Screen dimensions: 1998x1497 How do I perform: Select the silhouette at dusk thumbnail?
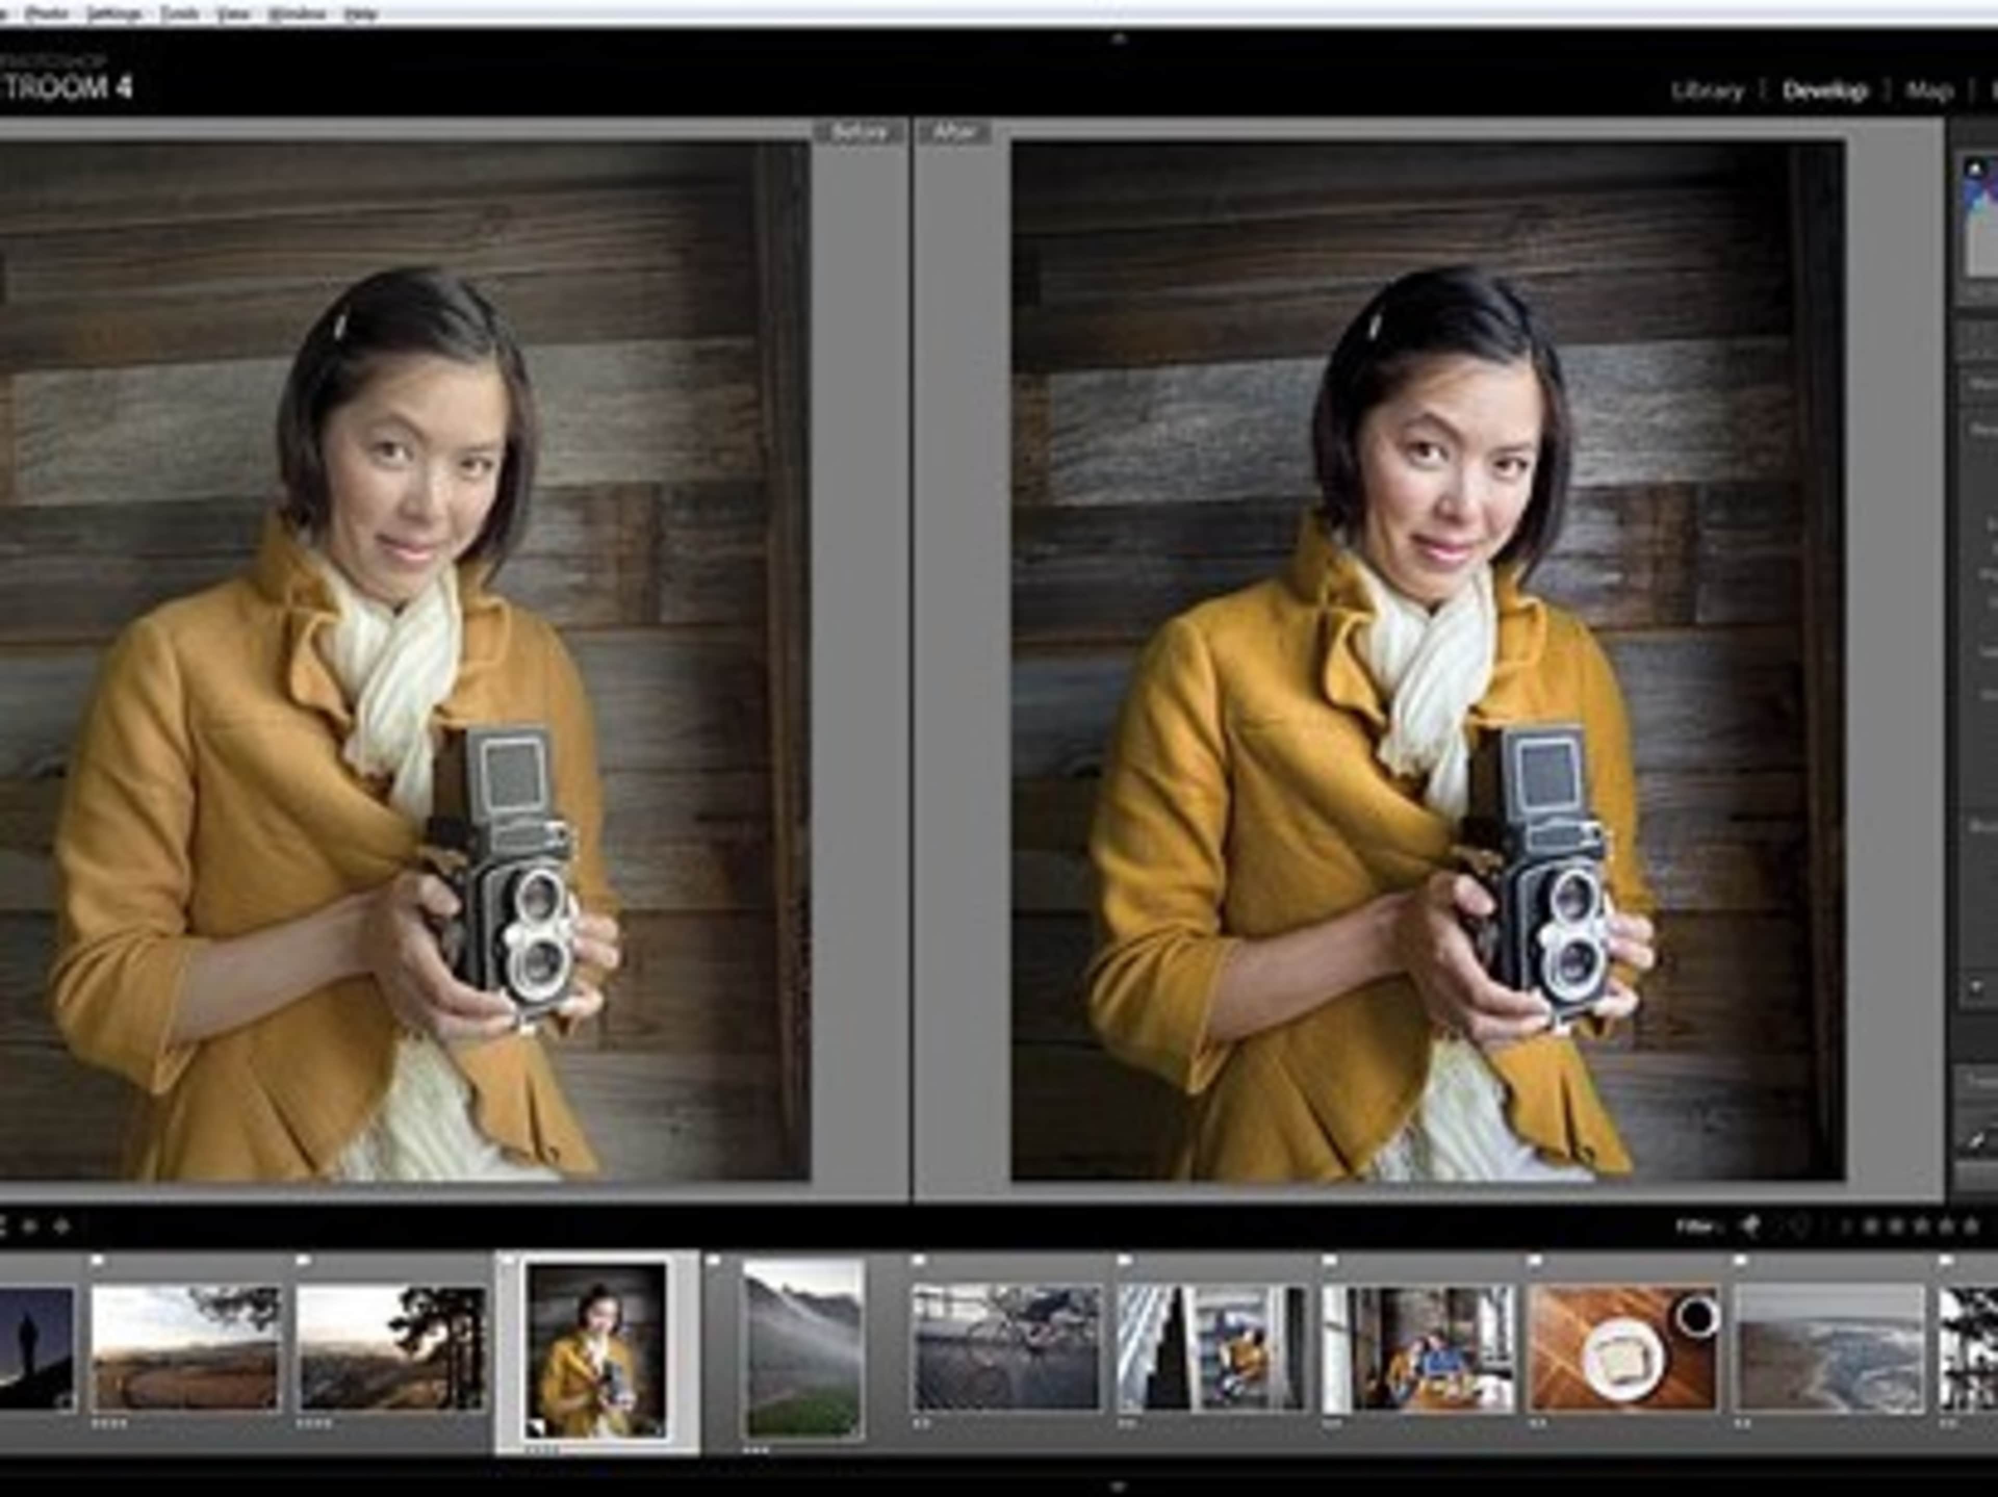36,1349
